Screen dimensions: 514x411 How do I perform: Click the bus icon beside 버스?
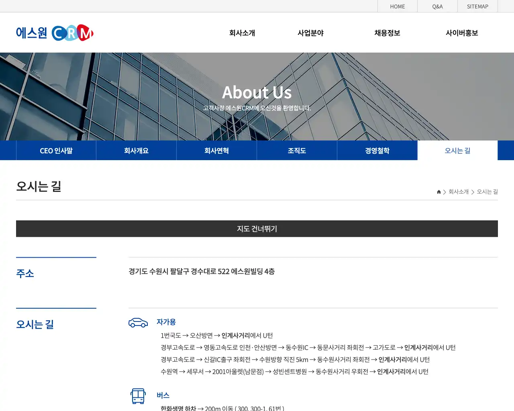pos(138,396)
